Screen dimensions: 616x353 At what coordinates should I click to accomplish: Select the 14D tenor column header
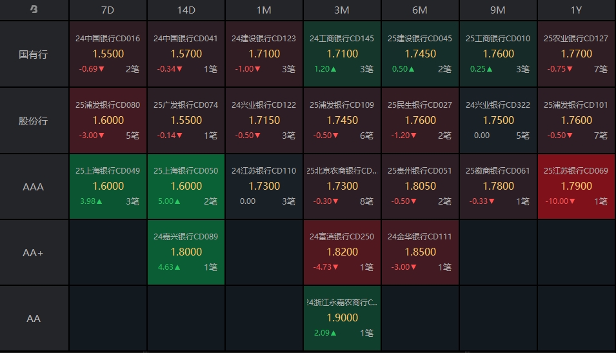pos(186,10)
